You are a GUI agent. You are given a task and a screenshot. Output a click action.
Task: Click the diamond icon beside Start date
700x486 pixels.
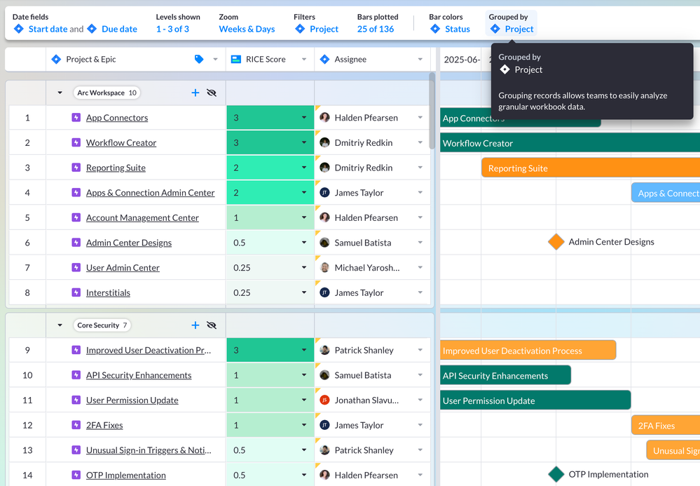[19, 29]
